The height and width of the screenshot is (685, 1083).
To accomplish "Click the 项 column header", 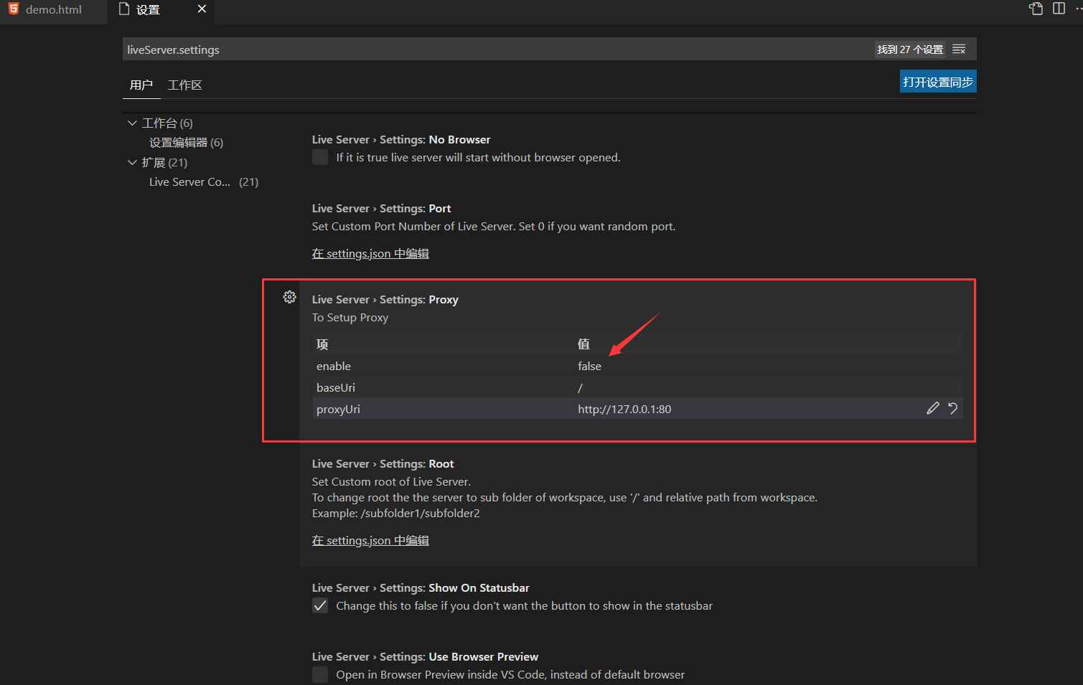I will pyautogui.click(x=322, y=344).
